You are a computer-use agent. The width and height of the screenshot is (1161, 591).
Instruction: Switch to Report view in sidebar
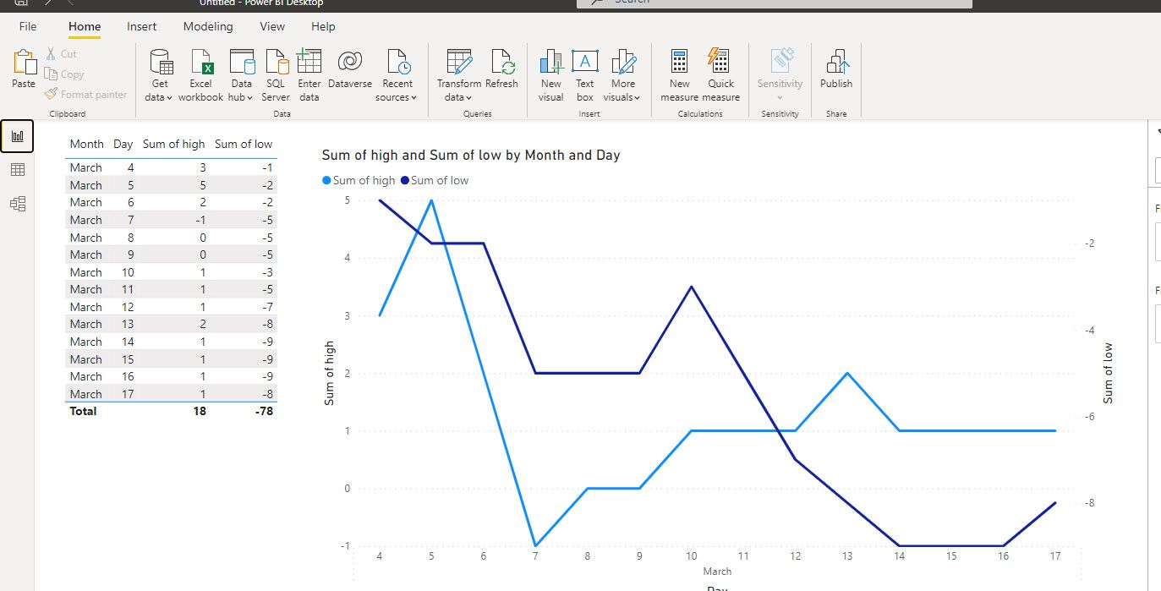(17, 136)
